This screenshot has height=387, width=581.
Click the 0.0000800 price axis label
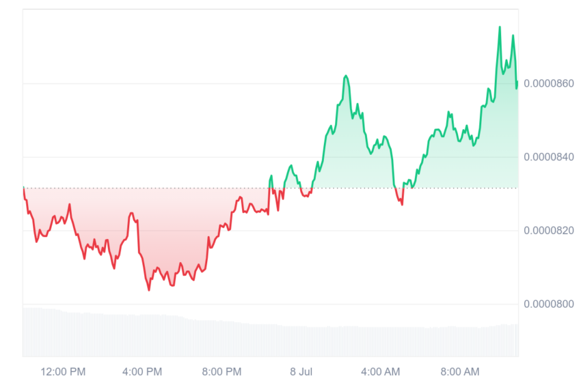click(x=548, y=304)
